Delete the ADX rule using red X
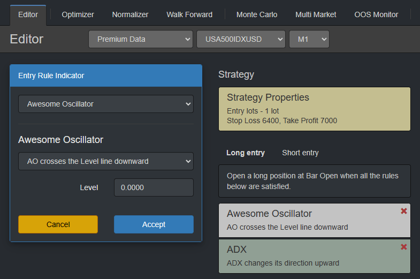 403,247
